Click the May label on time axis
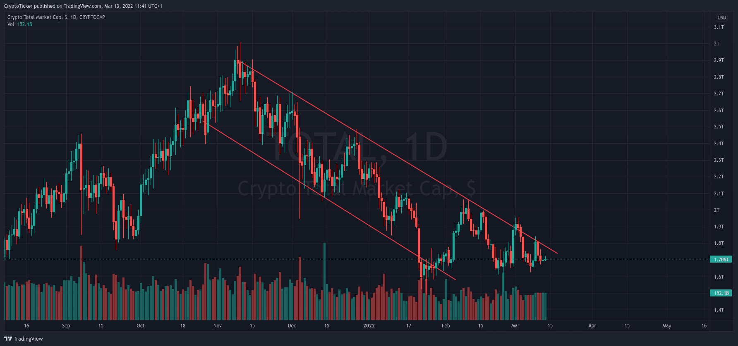 [x=667, y=326]
